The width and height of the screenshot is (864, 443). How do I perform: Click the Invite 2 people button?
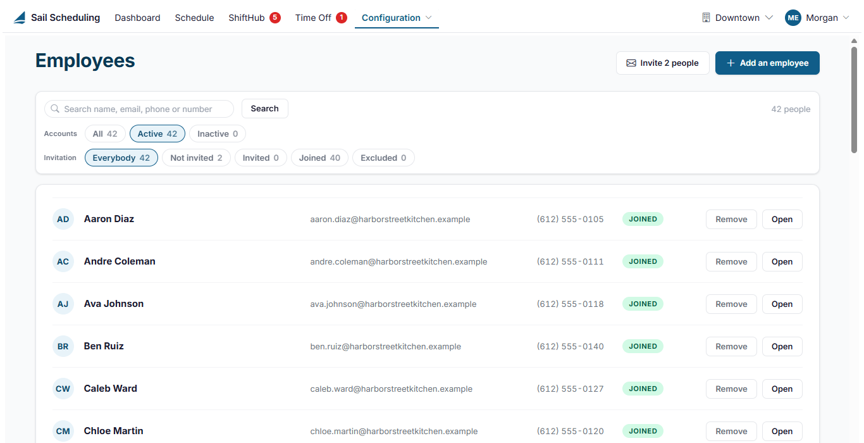(x=663, y=63)
